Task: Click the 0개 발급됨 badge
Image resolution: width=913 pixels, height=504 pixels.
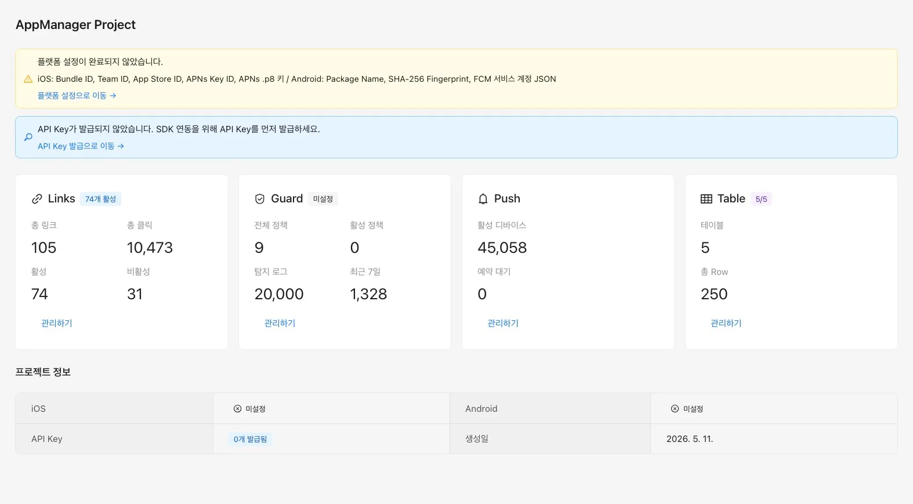Action: tap(250, 439)
